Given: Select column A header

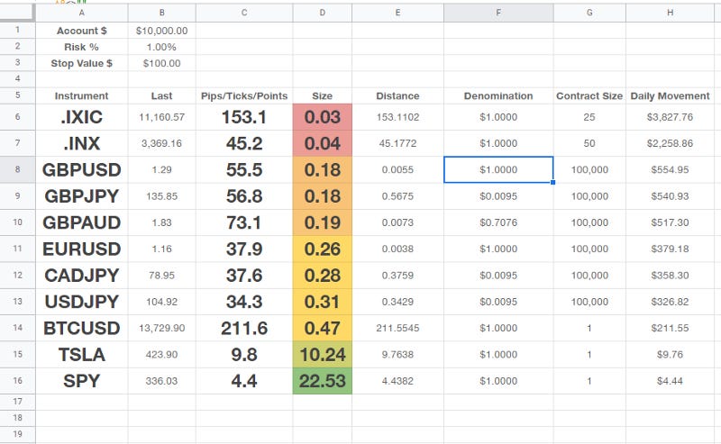Looking at the screenshot, I should click(x=82, y=13).
